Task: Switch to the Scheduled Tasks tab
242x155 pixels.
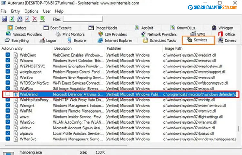Action: [159, 40]
